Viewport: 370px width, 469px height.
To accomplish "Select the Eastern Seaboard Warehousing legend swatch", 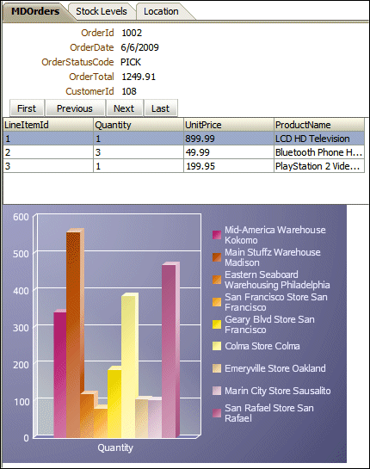I will coord(217,280).
